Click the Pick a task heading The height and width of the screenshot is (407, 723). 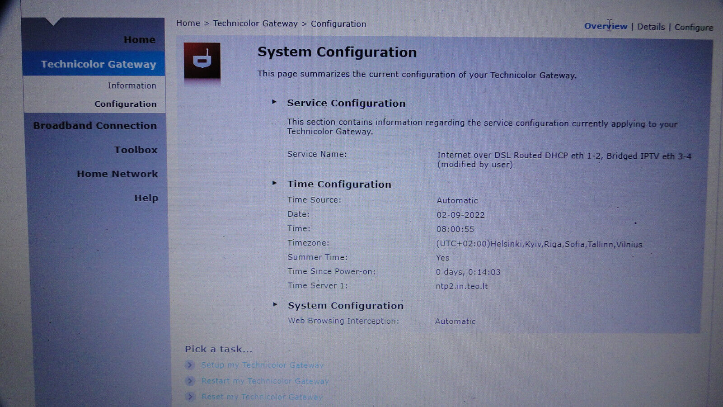coord(219,349)
